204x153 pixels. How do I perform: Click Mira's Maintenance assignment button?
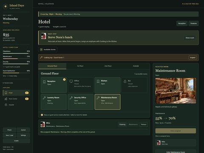coord(133,125)
